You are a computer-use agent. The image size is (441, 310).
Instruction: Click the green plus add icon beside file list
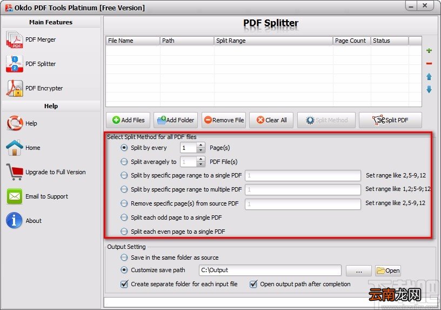pyautogui.click(x=429, y=50)
